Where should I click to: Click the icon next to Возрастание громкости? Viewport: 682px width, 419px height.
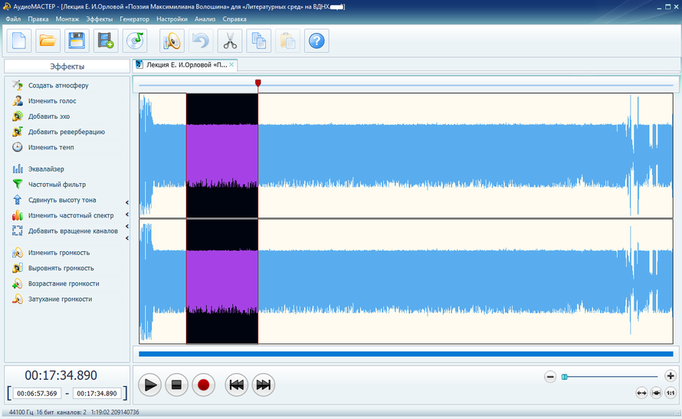[x=18, y=283]
